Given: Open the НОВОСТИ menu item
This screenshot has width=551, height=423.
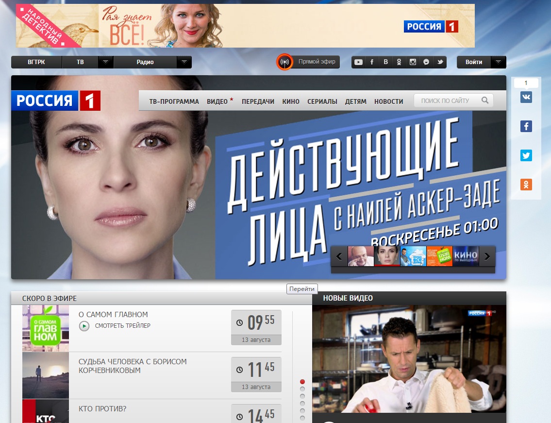Looking at the screenshot, I should (389, 102).
